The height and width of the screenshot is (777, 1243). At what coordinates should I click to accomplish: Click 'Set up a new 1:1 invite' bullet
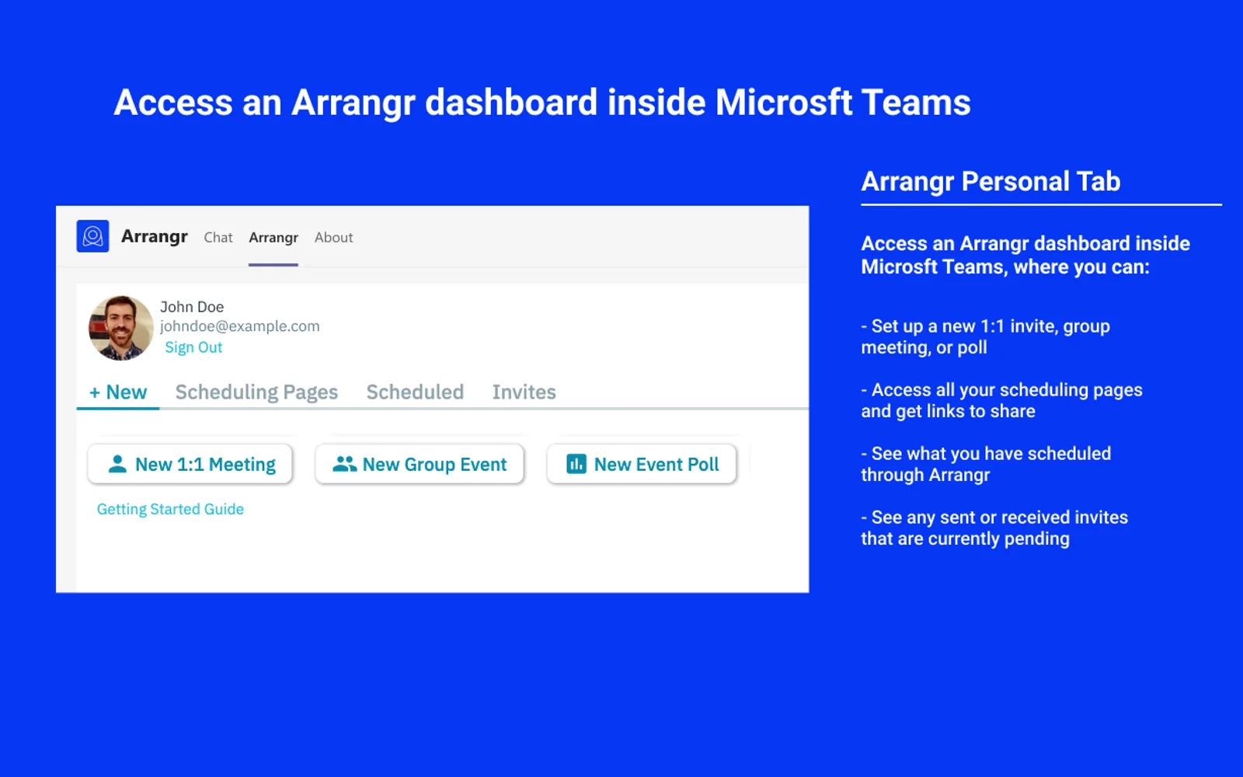tap(985, 336)
